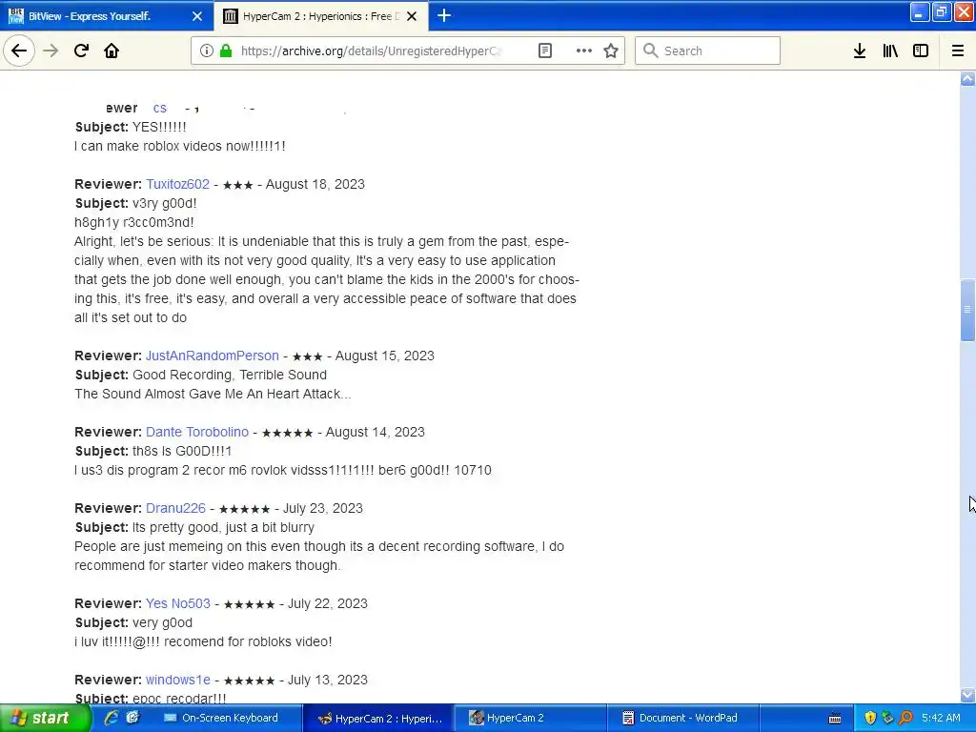Click the security shield tray icon
976x732 pixels.
pyautogui.click(x=869, y=718)
